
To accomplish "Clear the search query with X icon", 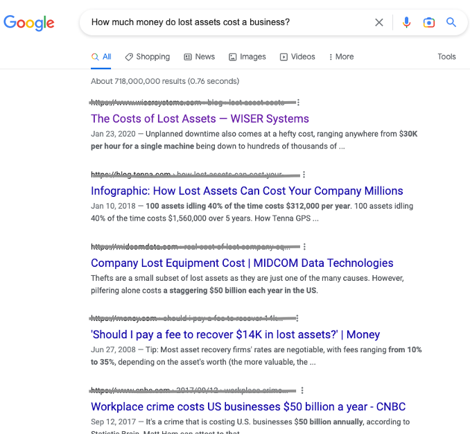I will [x=379, y=22].
